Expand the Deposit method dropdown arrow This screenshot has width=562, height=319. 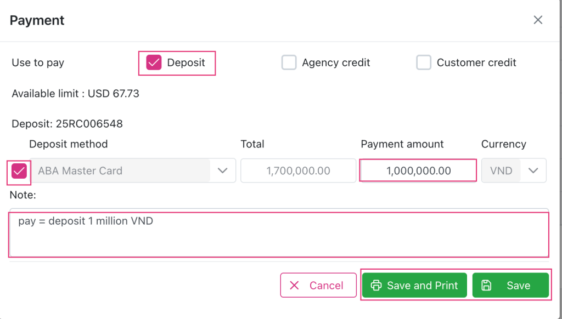(x=223, y=171)
